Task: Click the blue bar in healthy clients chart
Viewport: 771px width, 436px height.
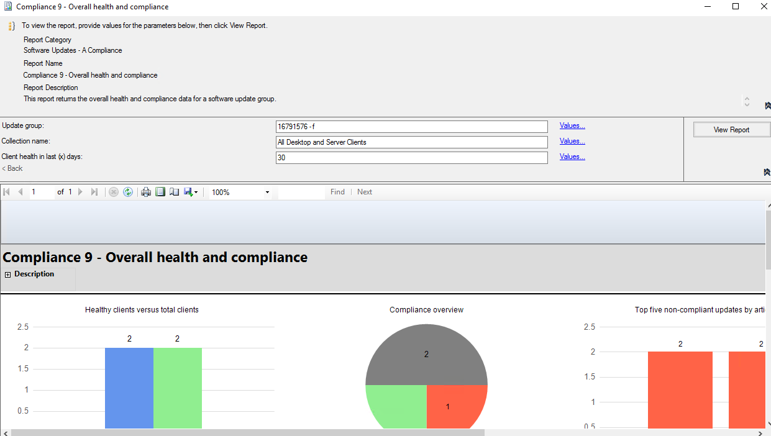Action: [x=129, y=388]
